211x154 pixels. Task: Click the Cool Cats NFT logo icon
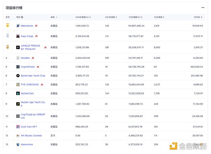pyautogui.click(x=18, y=127)
